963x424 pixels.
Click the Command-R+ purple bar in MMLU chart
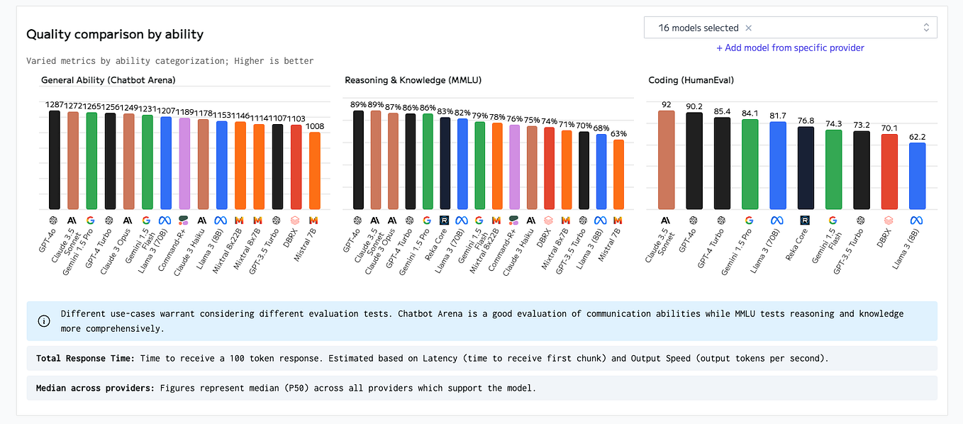(x=515, y=167)
